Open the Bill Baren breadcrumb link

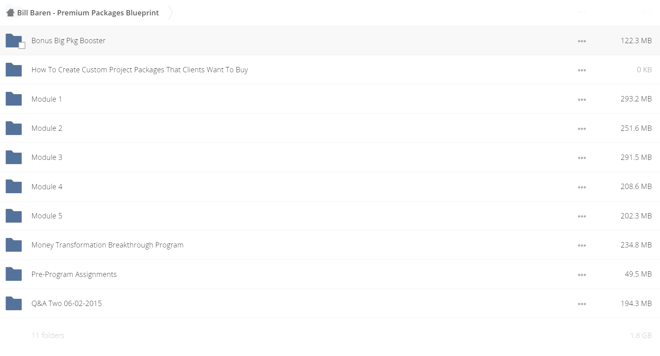click(88, 13)
